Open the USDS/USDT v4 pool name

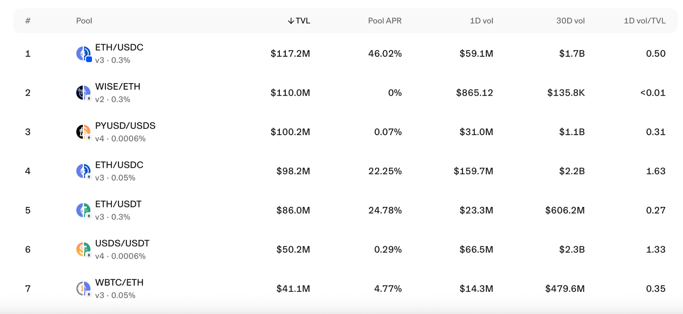click(x=122, y=243)
